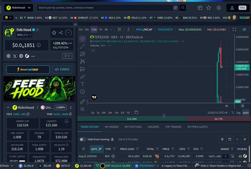Select the brush drawing tool
The height and width of the screenshot is (169, 251).
pos(82,77)
